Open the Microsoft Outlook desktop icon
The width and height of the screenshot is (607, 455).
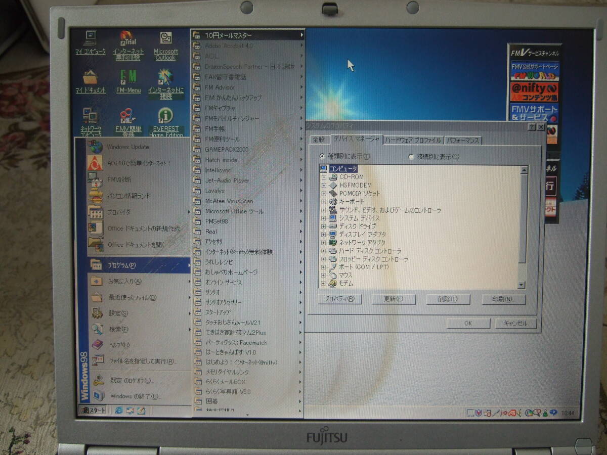click(166, 45)
